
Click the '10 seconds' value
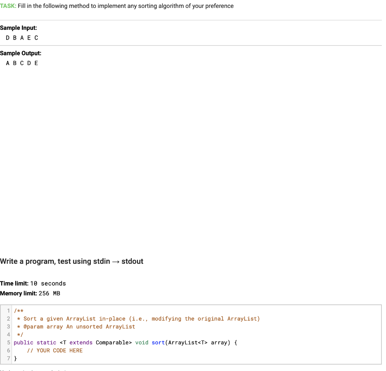[48, 284]
